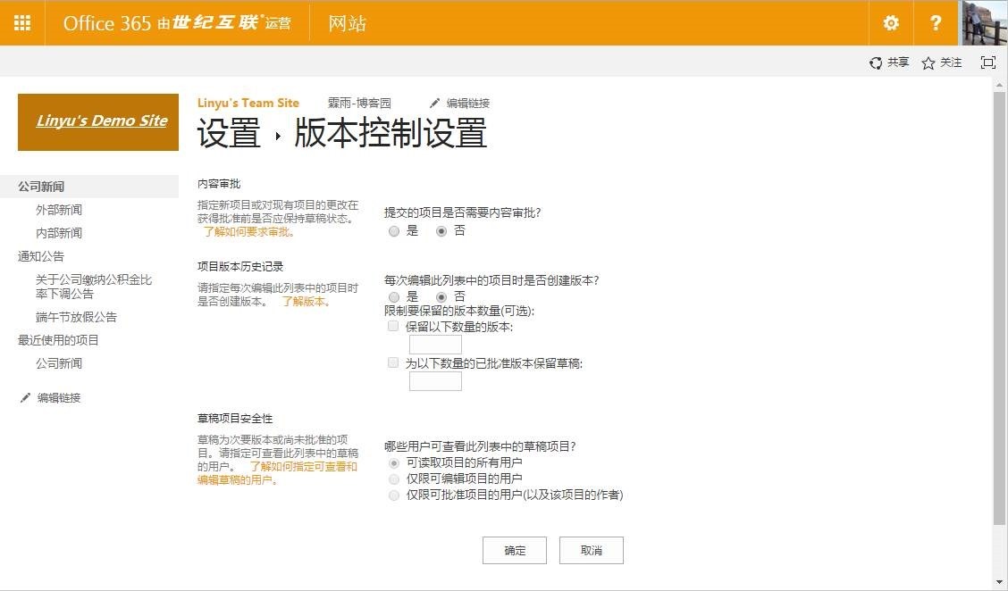Viewport: 1008px width, 591px height.
Task: Select 仅限可编辑项目的用户 radio option
Action: 394,479
